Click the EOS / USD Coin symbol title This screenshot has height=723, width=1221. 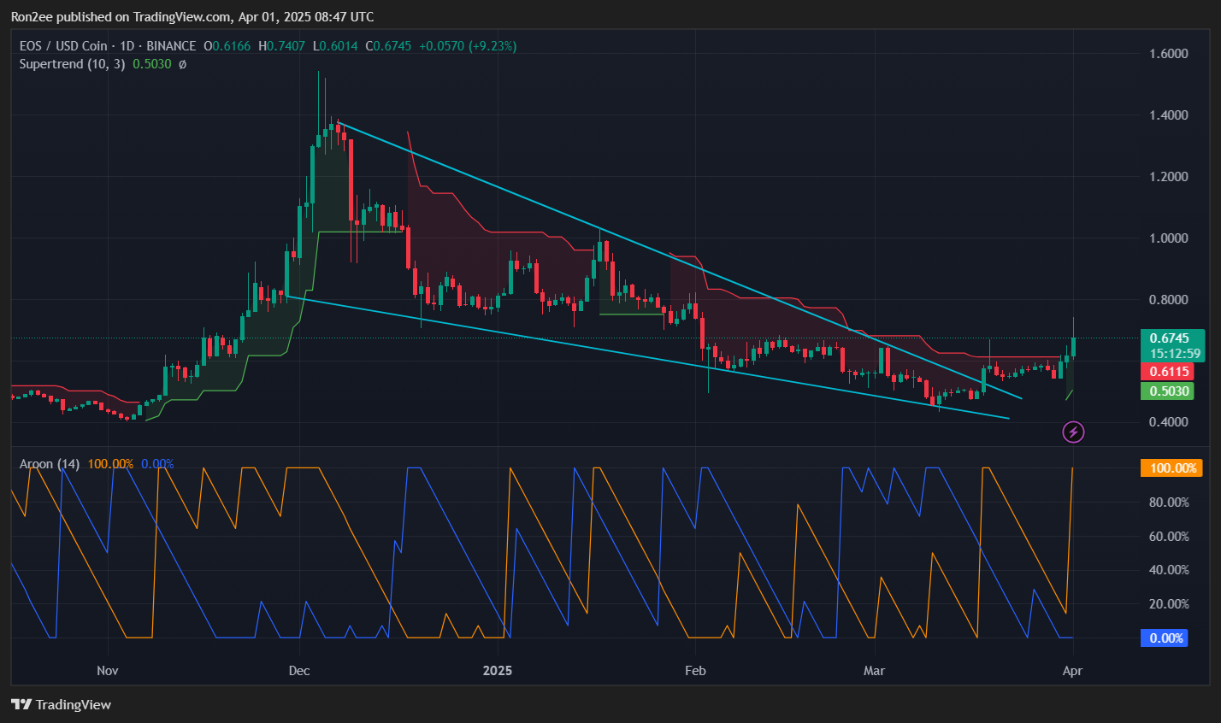pos(63,46)
